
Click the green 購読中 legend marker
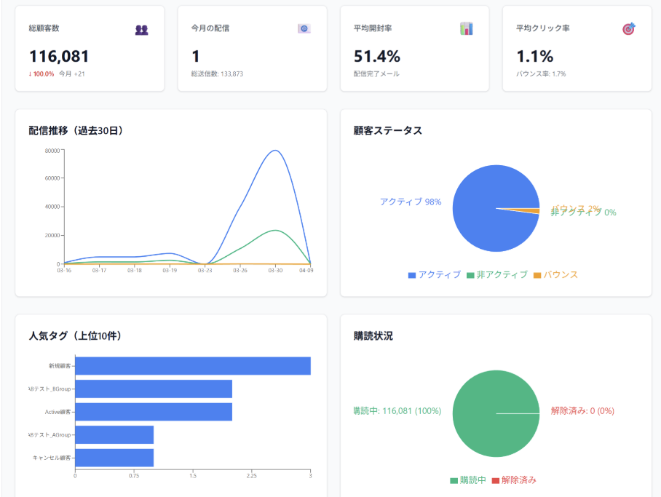click(452, 480)
